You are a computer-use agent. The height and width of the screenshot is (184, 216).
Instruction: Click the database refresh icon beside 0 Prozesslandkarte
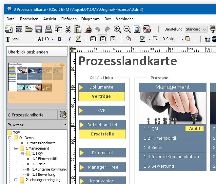click(x=63, y=115)
